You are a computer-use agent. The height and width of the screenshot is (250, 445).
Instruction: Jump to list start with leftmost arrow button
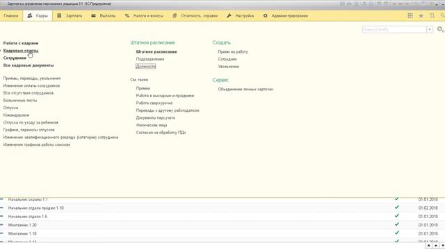coord(429,245)
